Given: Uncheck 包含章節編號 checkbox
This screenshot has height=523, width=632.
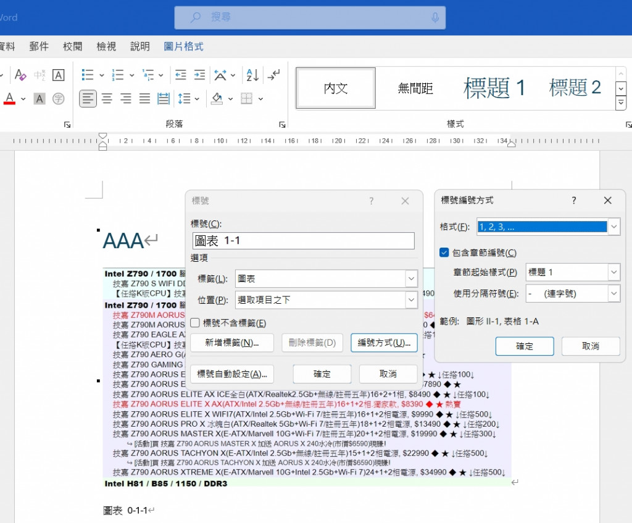Looking at the screenshot, I should point(444,253).
